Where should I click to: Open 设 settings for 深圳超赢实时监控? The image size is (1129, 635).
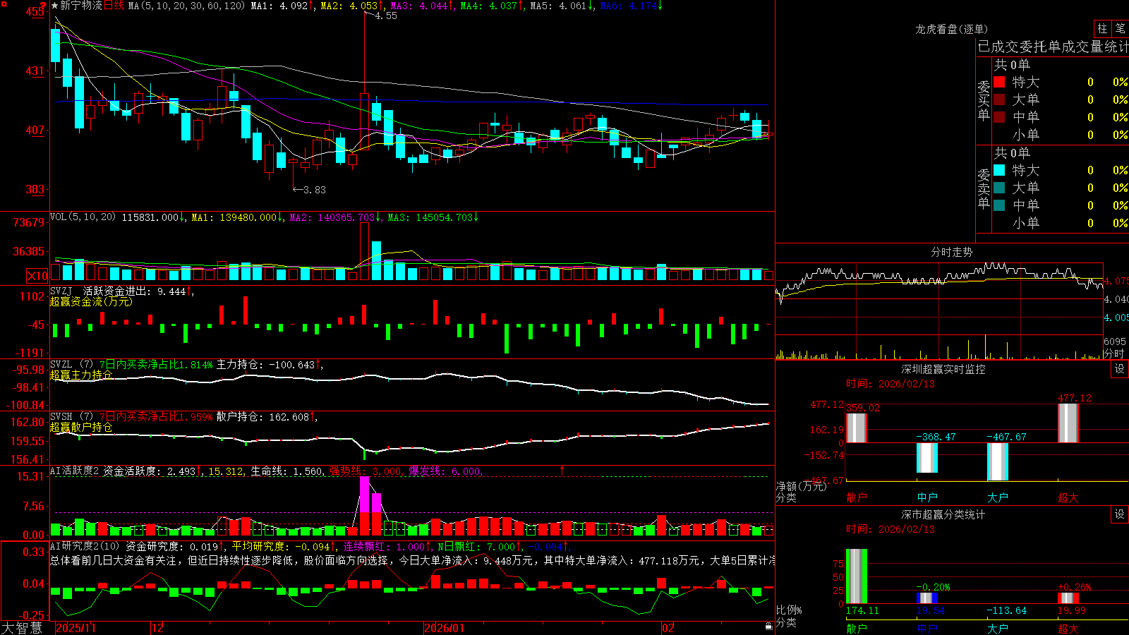click(x=1120, y=369)
